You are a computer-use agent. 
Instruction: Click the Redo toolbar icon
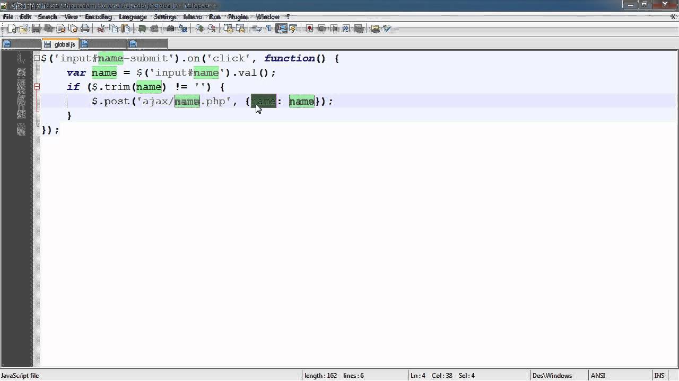pyautogui.click(x=154, y=29)
